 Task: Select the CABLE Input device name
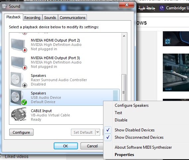pos(41,111)
